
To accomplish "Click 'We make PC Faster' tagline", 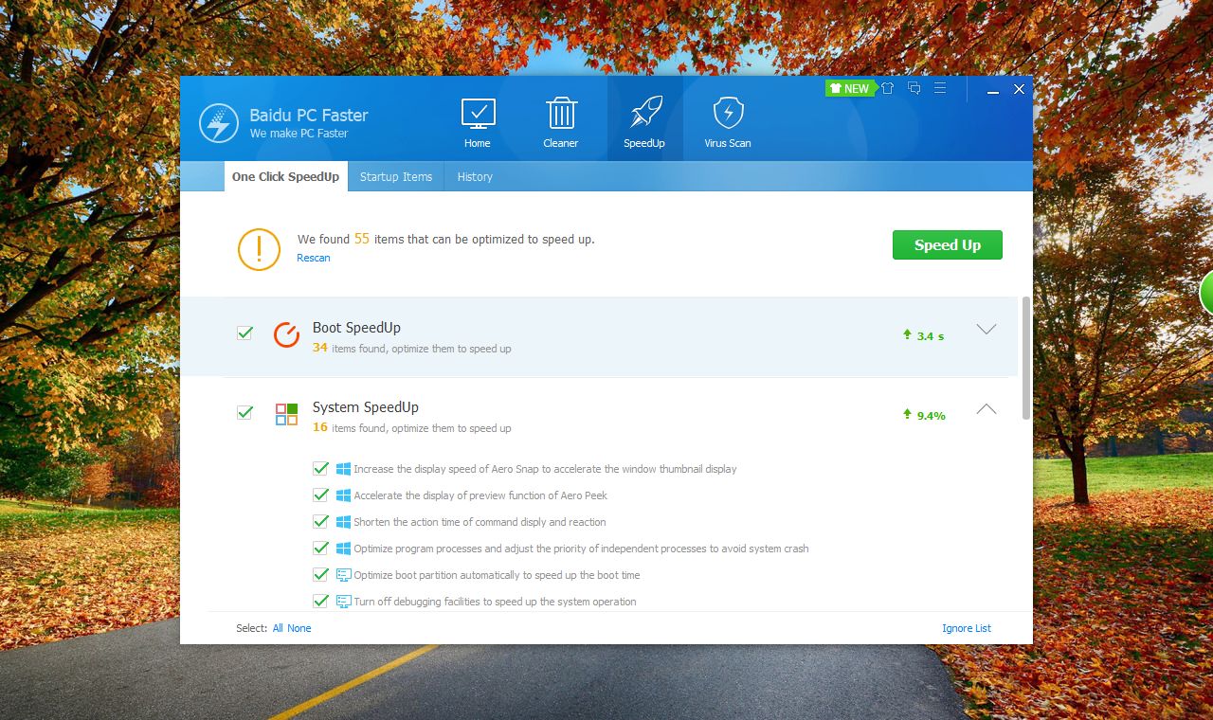I will (x=299, y=134).
